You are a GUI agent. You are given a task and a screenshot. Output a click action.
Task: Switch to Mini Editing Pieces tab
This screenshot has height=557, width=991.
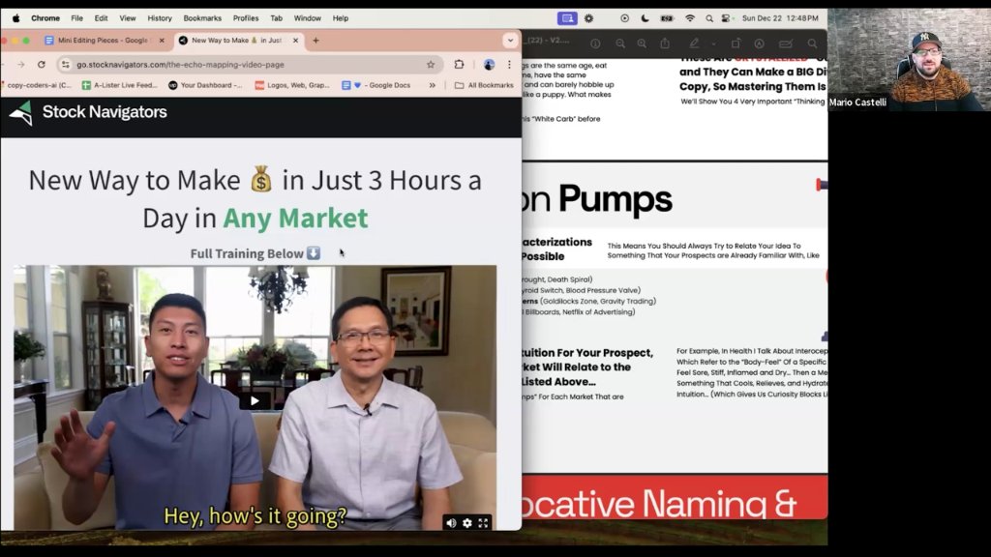[x=105, y=41]
